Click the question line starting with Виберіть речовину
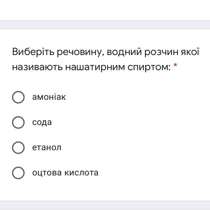This screenshot has height=210, width=210. click(x=105, y=52)
